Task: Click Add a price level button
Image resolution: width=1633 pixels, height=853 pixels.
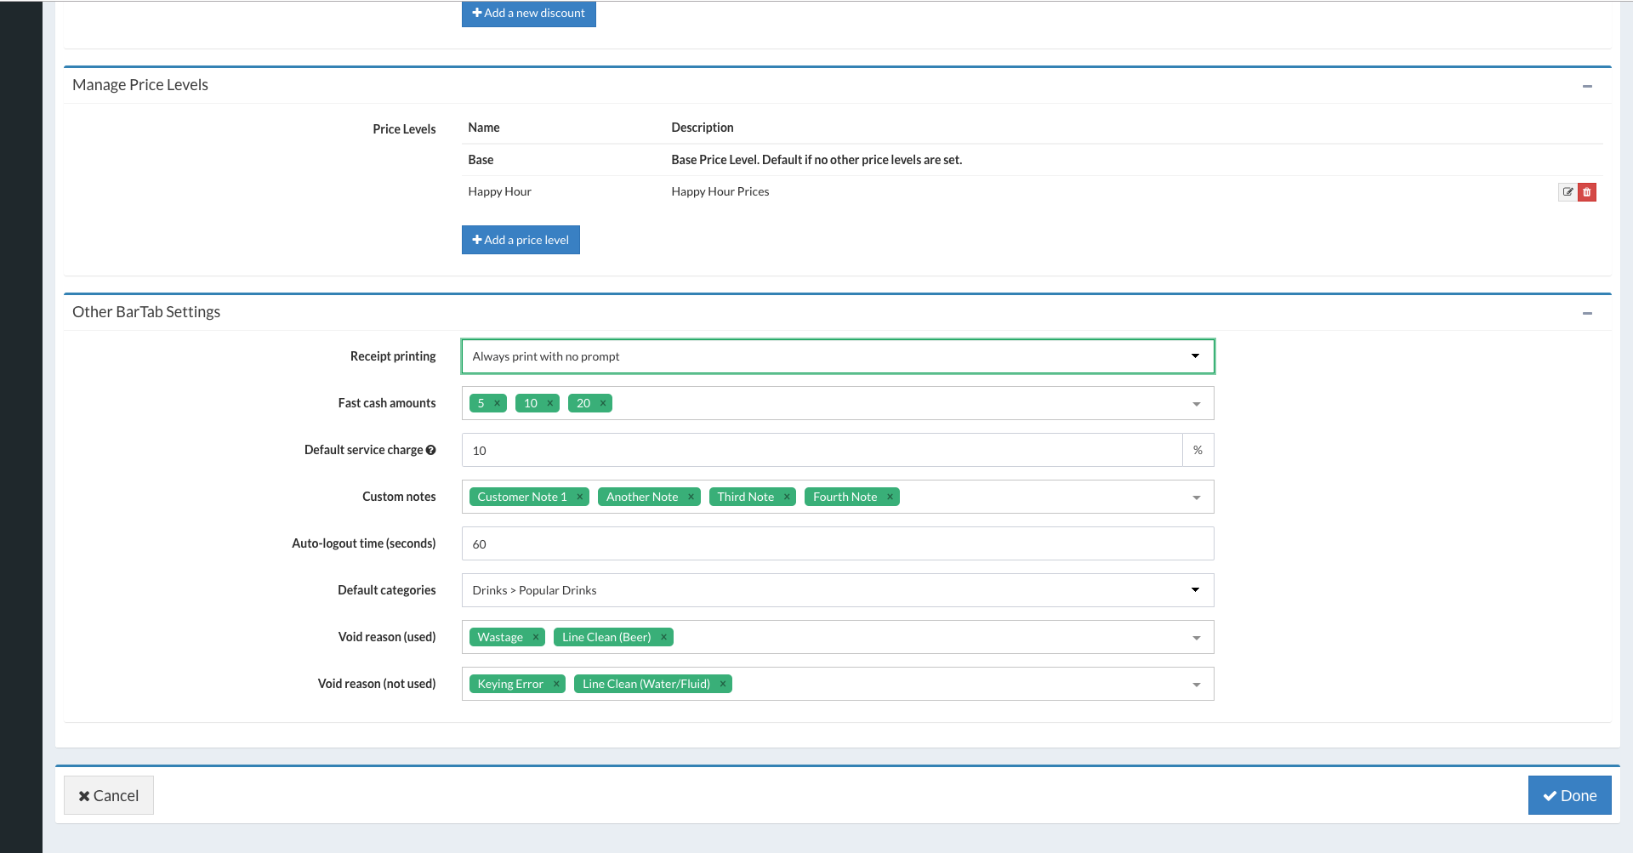Action: pos(521,240)
